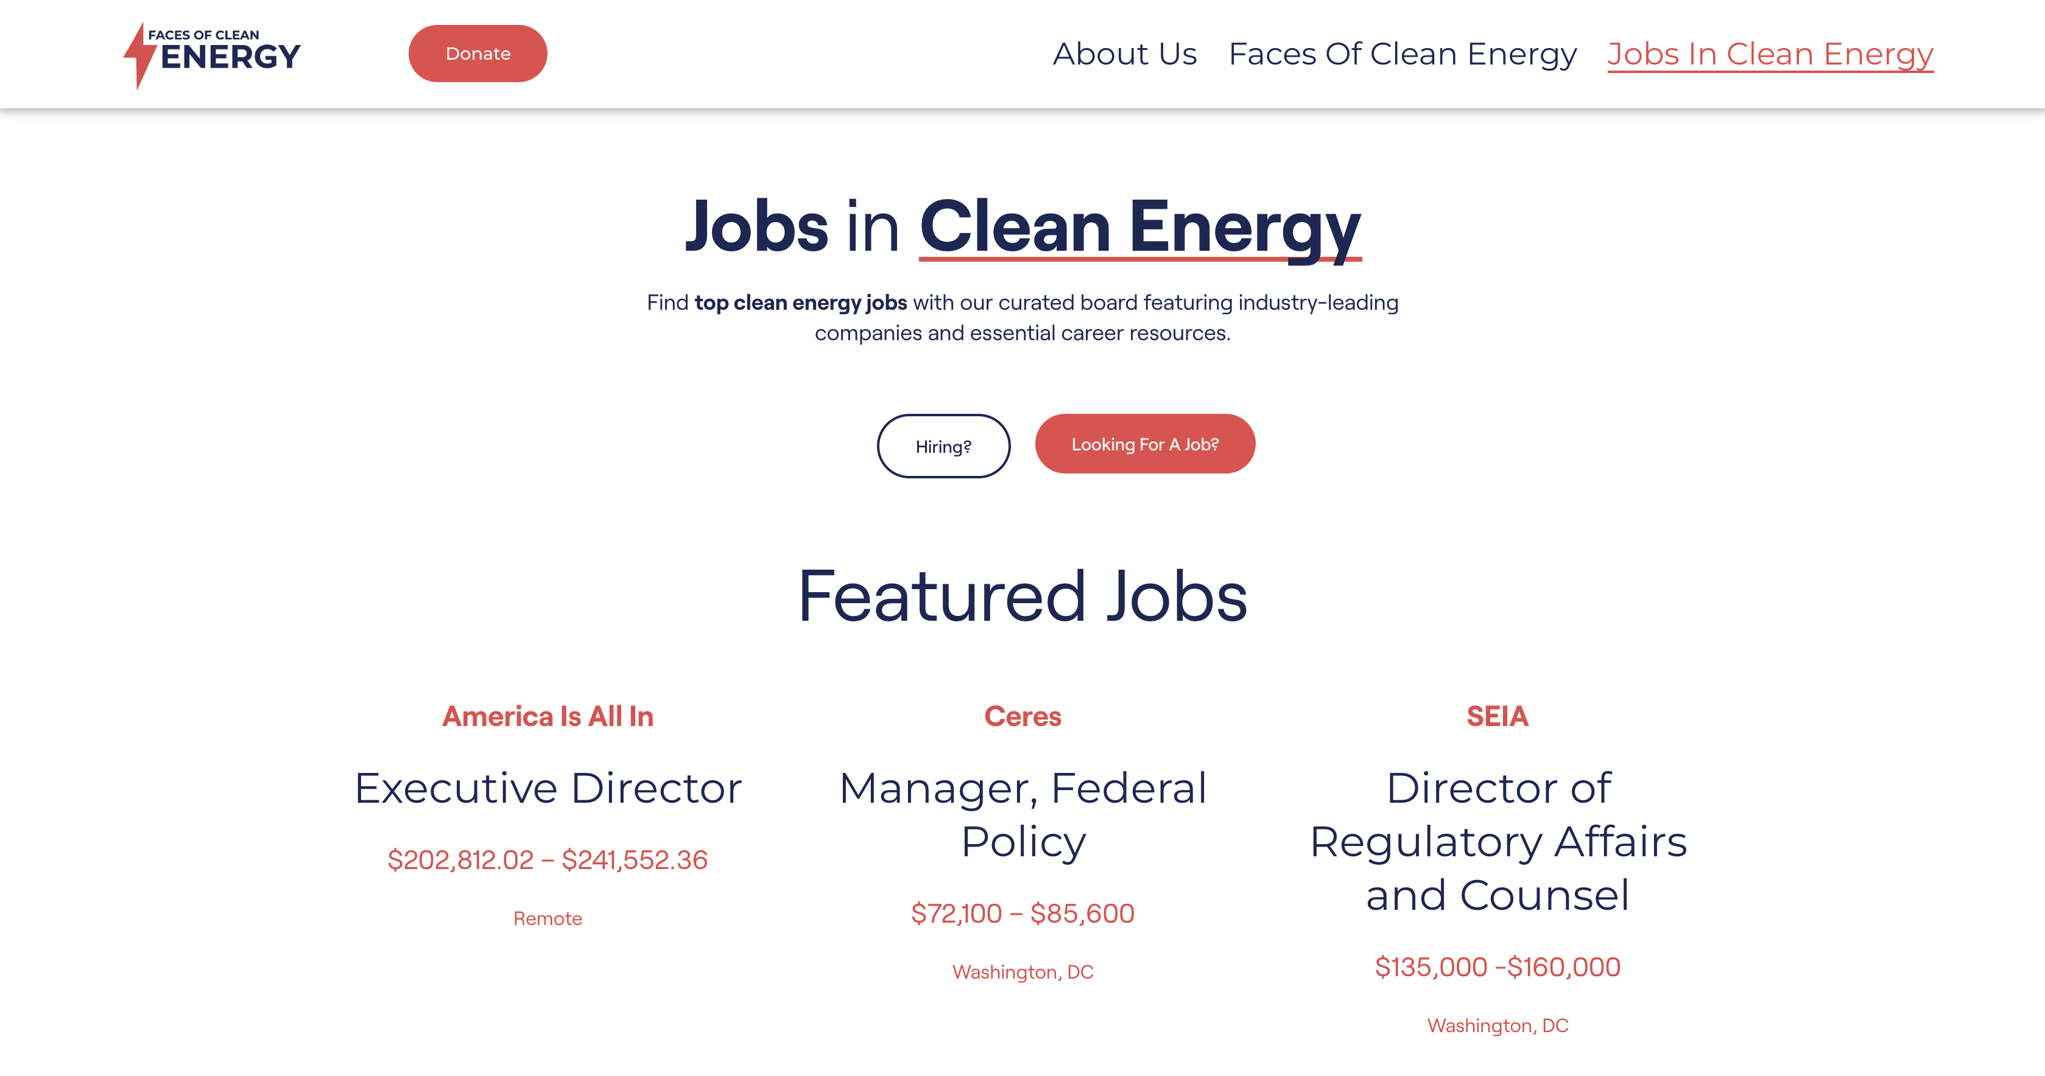Open the Ceres company link

coord(1022,715)
